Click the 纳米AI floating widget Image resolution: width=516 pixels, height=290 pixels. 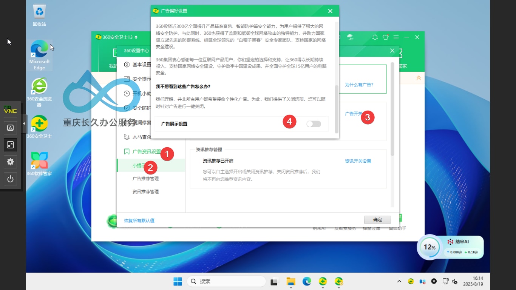[463, 247]
